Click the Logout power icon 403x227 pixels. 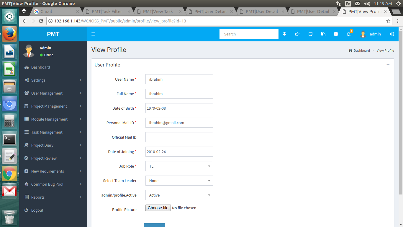[26, 210]
